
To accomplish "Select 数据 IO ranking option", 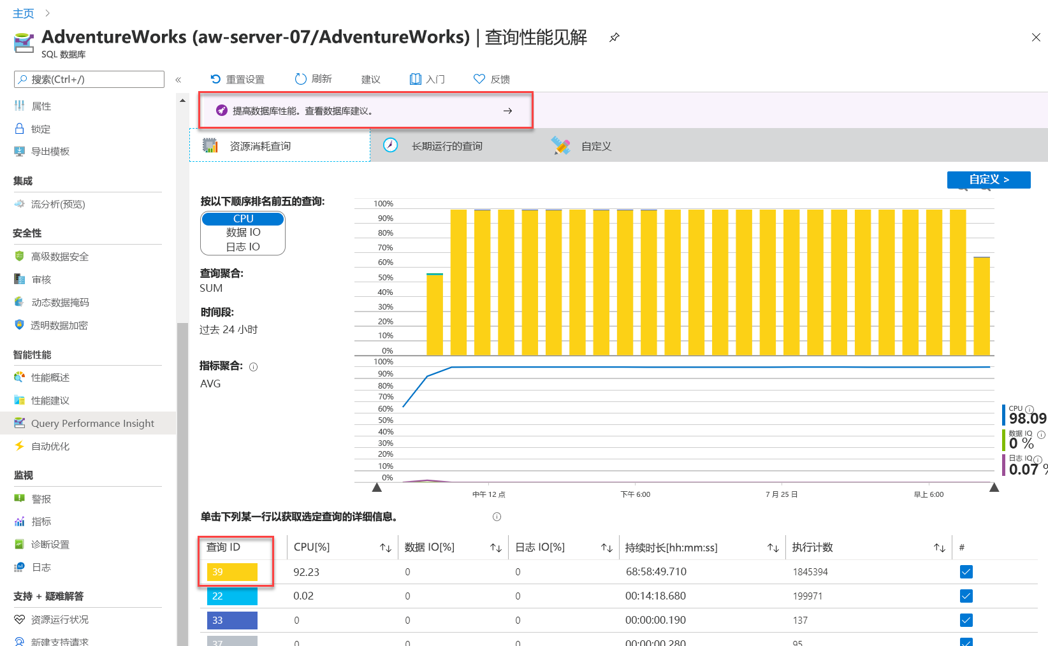I will click(x=243, y=233).
